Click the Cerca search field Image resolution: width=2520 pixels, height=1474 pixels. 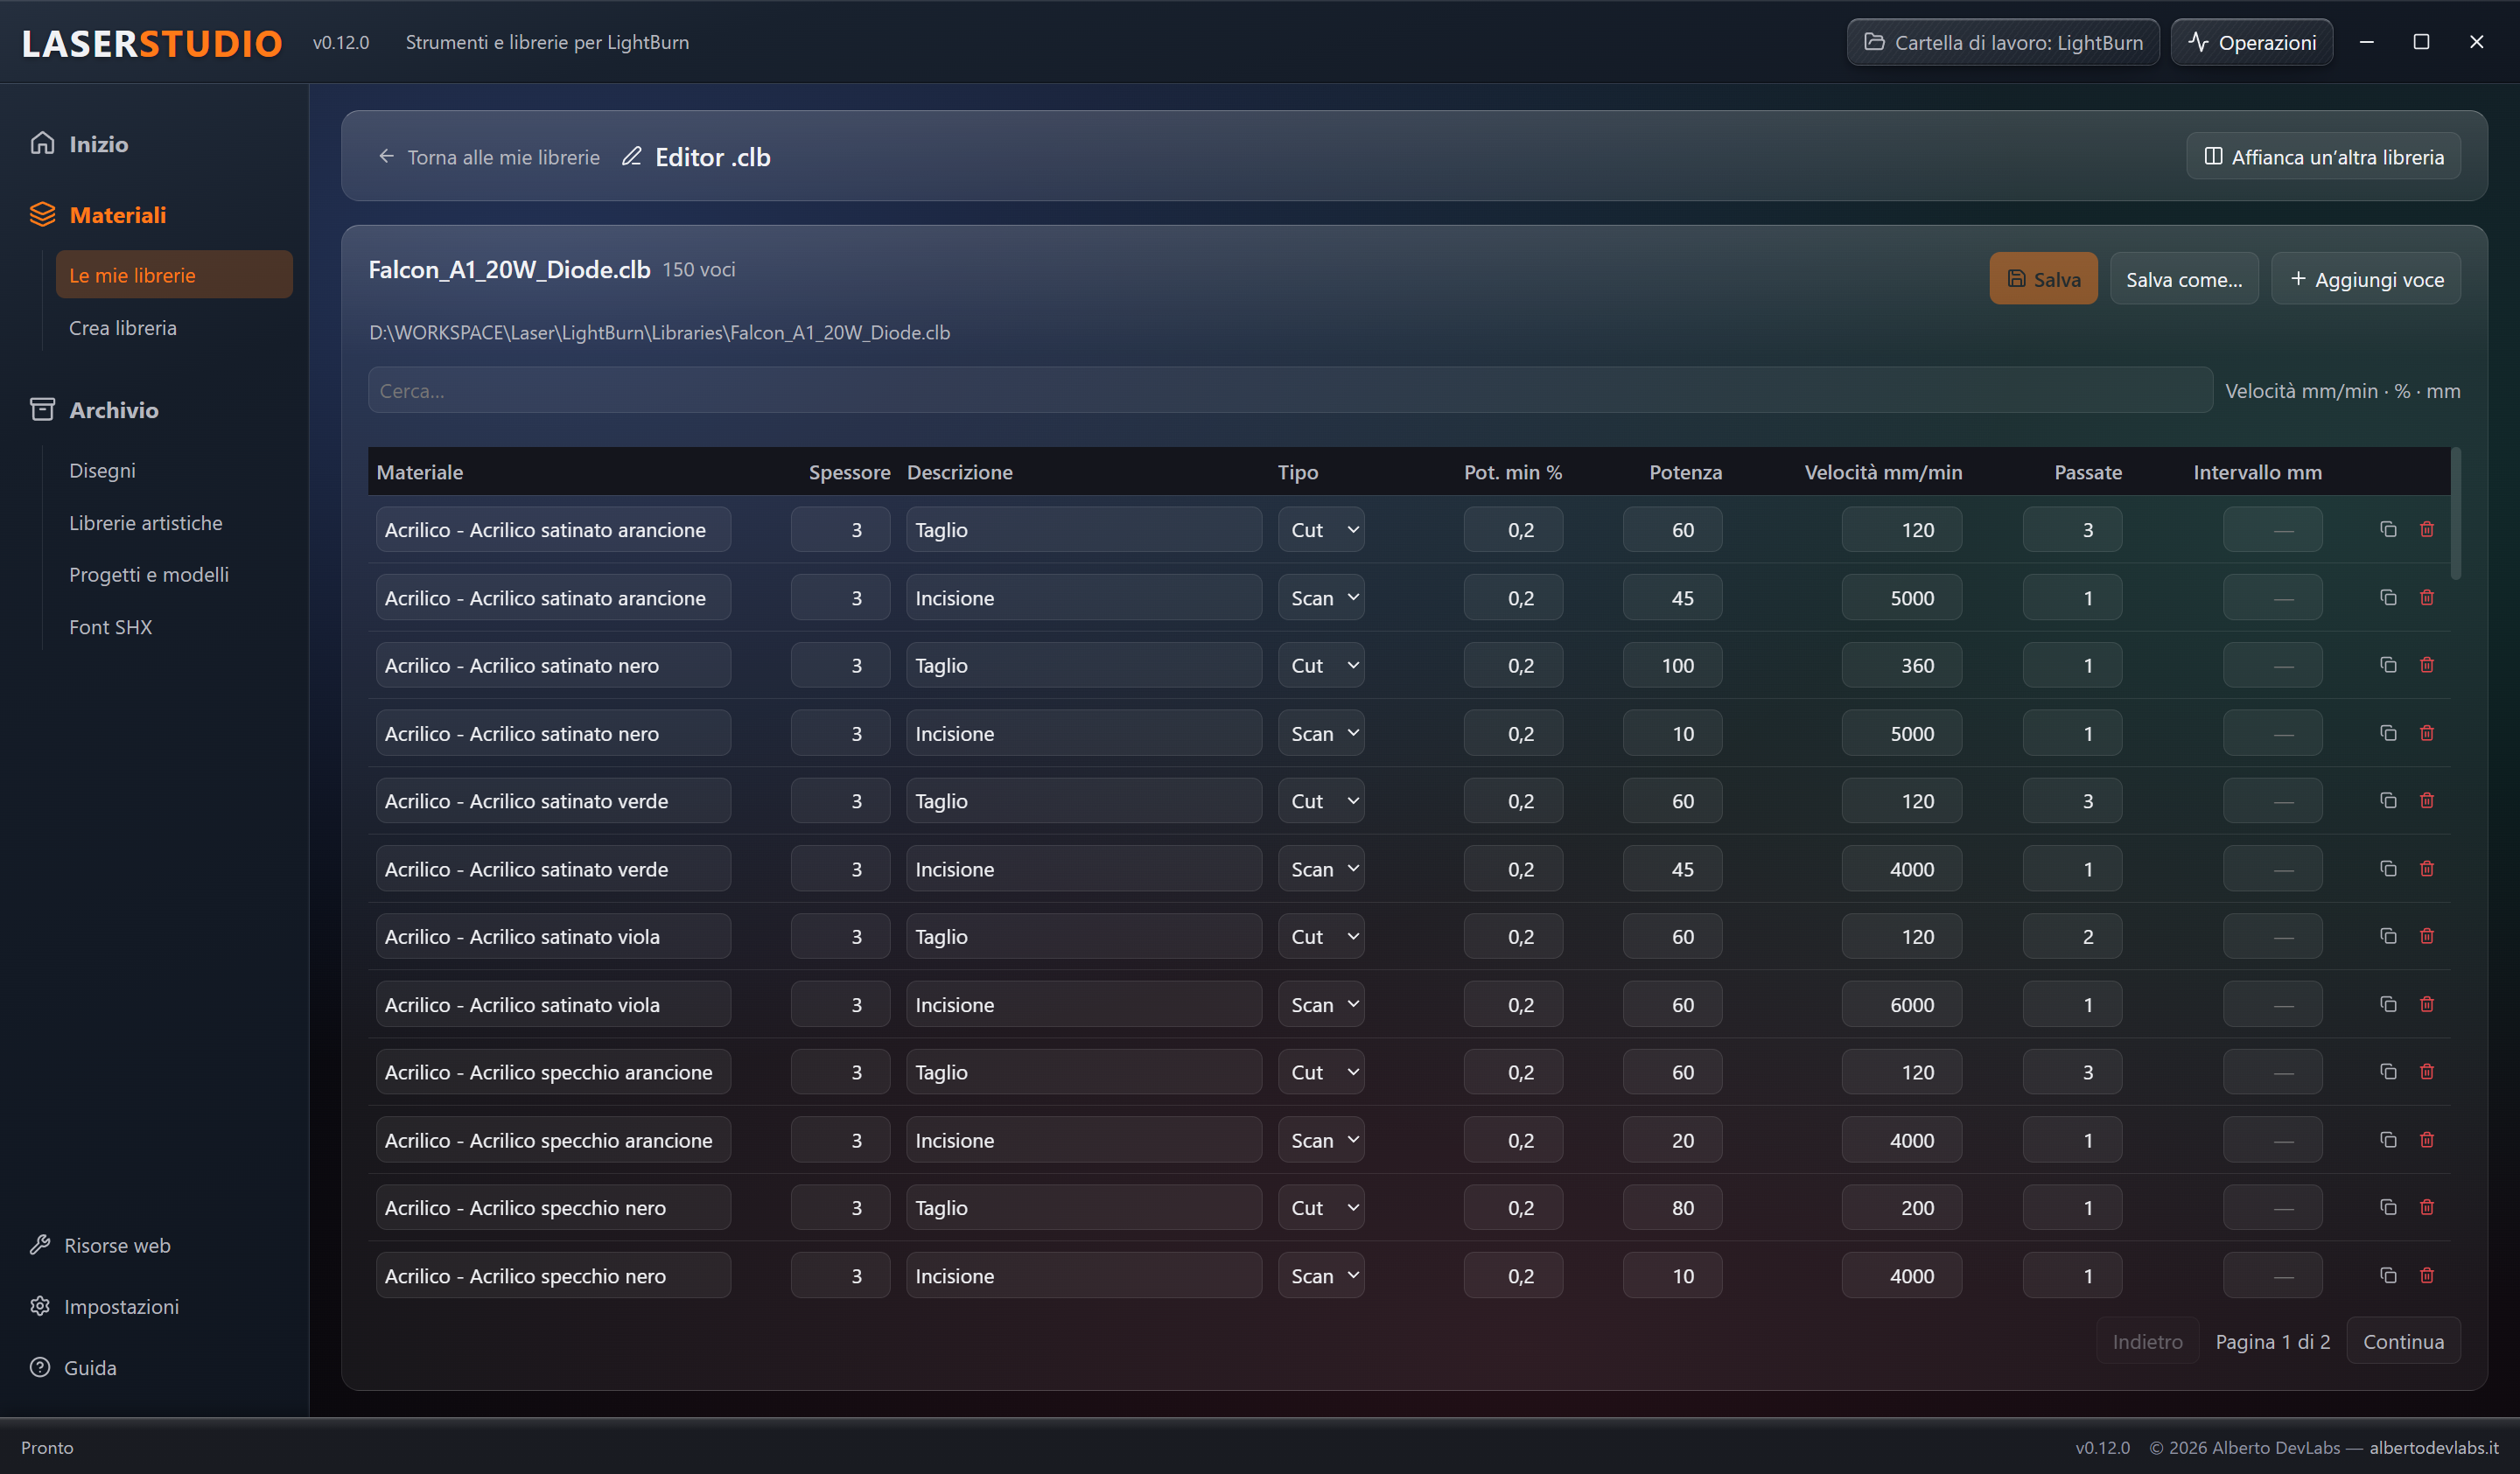(x=1290, y=391)
